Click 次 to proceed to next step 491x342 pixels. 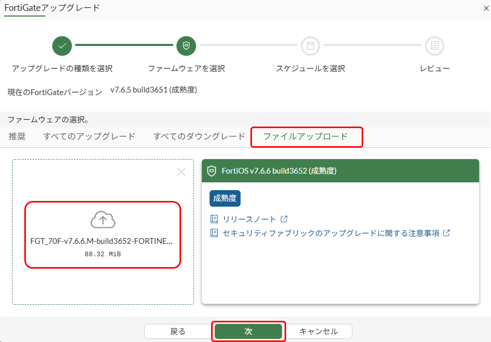[248, 331]
